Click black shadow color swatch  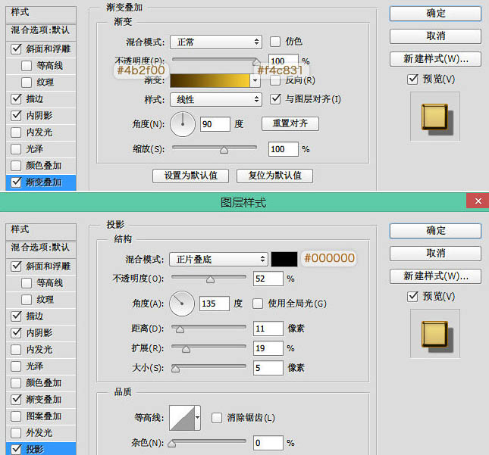284,259
